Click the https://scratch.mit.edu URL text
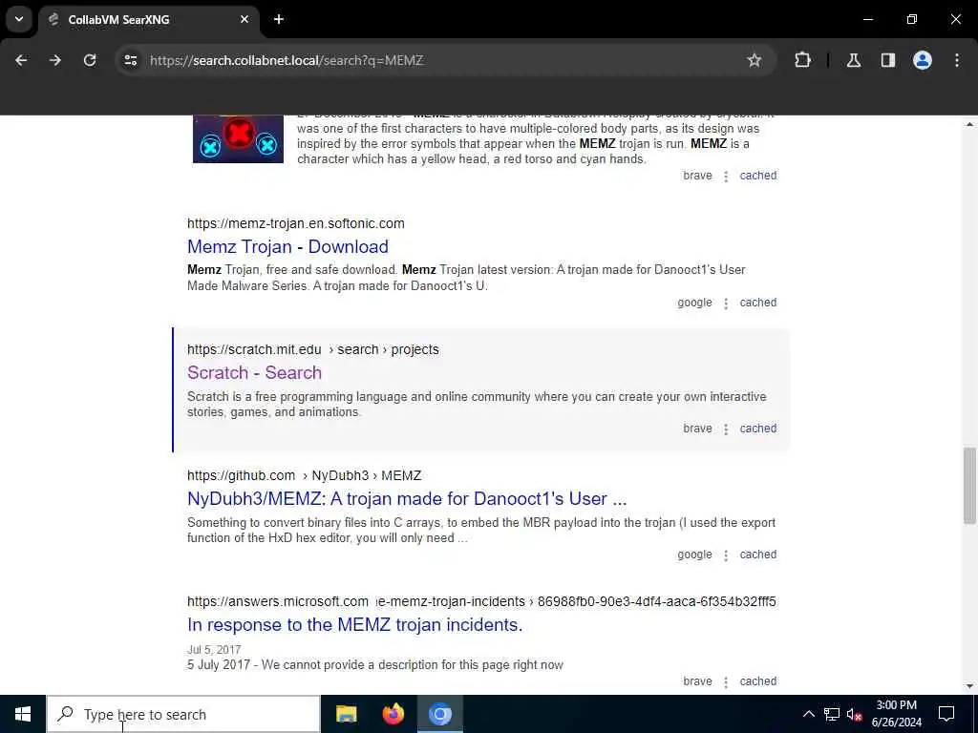 [254, 349]
